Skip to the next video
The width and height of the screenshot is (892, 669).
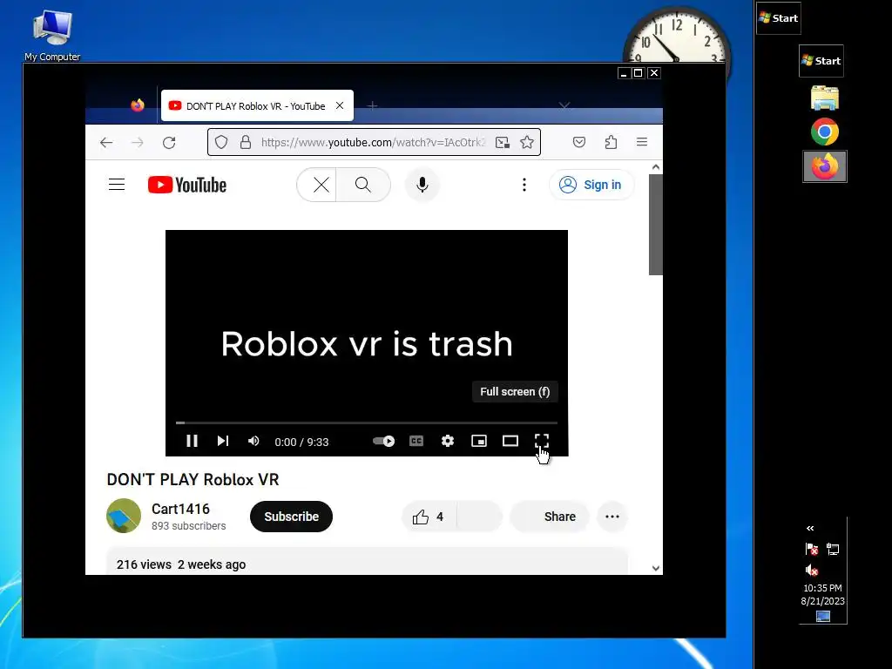[222, 441]
